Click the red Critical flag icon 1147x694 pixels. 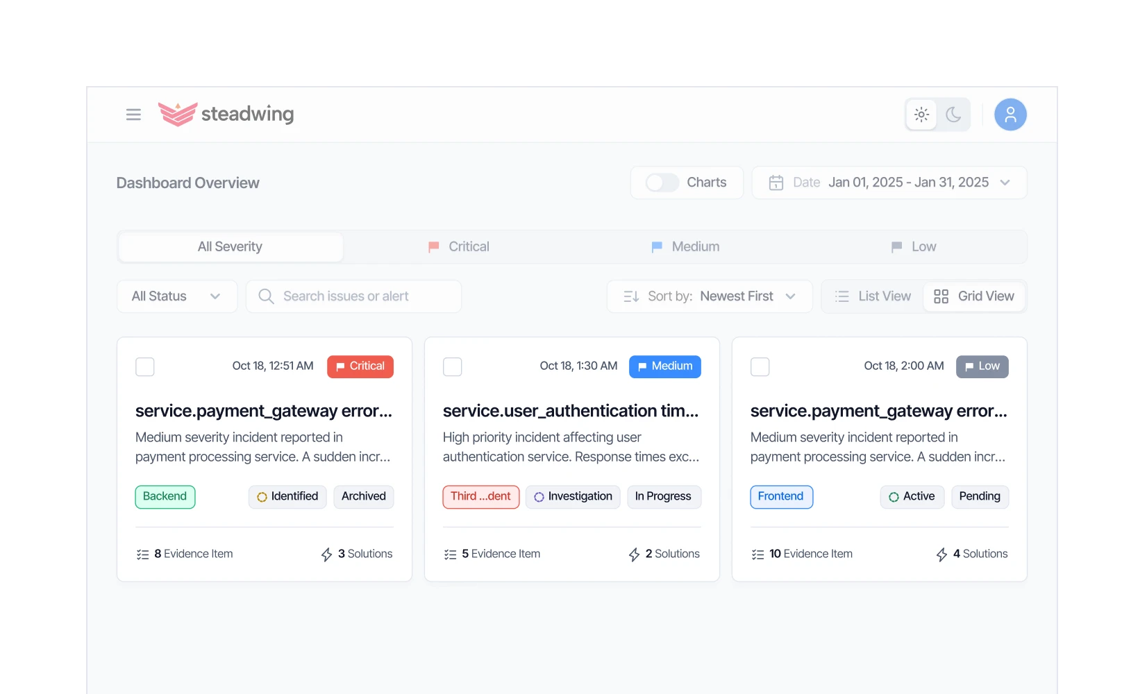click(x=433, y=247)
